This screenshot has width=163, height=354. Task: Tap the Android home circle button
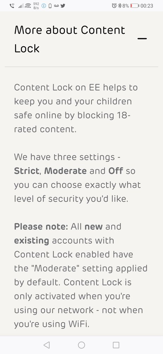point(81,345)
